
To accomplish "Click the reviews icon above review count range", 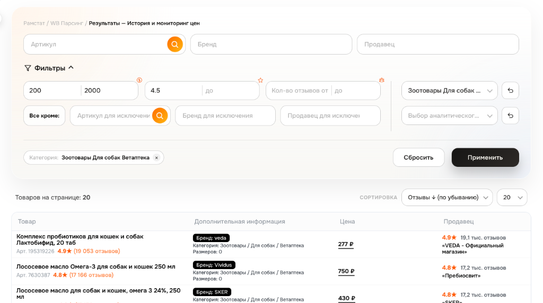I will pos(382,80).
